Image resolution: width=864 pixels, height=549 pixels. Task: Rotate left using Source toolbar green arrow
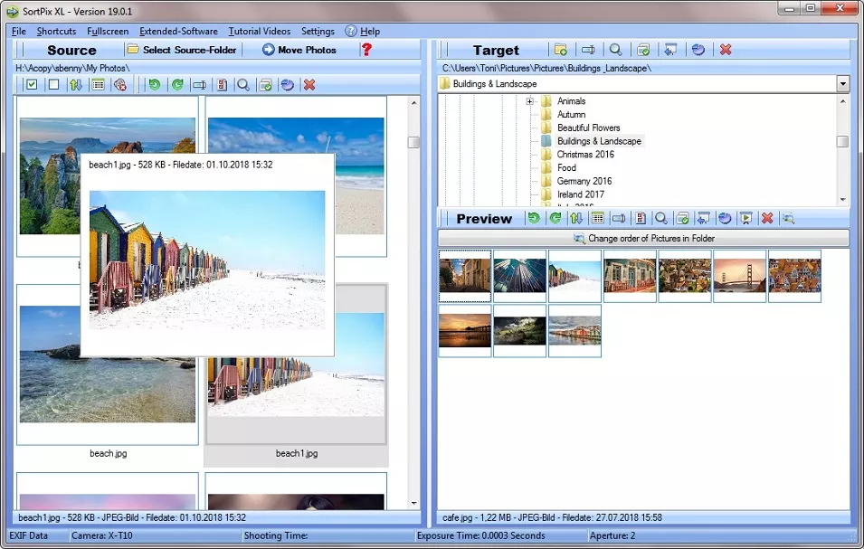click(x=155, y=85)
